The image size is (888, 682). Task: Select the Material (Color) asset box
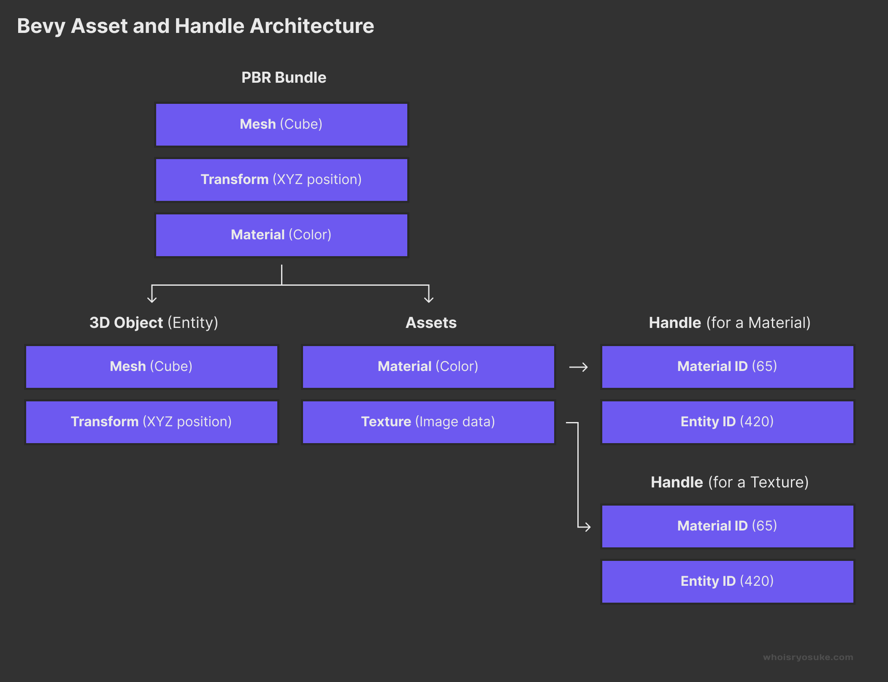point(428,366)
